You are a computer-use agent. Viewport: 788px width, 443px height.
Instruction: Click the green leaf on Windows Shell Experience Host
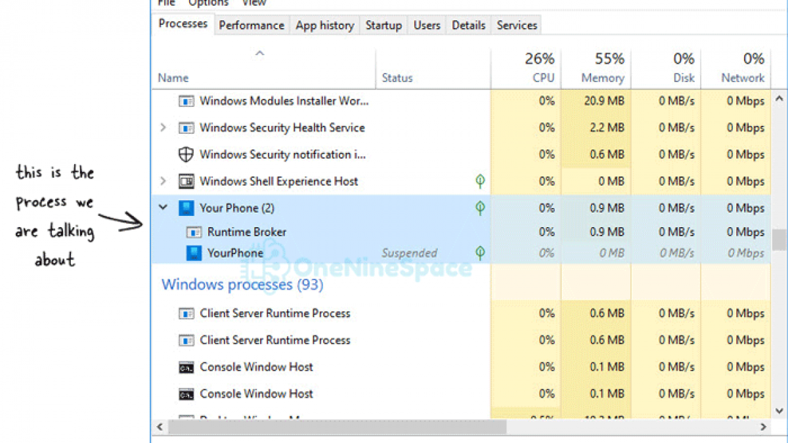click(481, 182)
